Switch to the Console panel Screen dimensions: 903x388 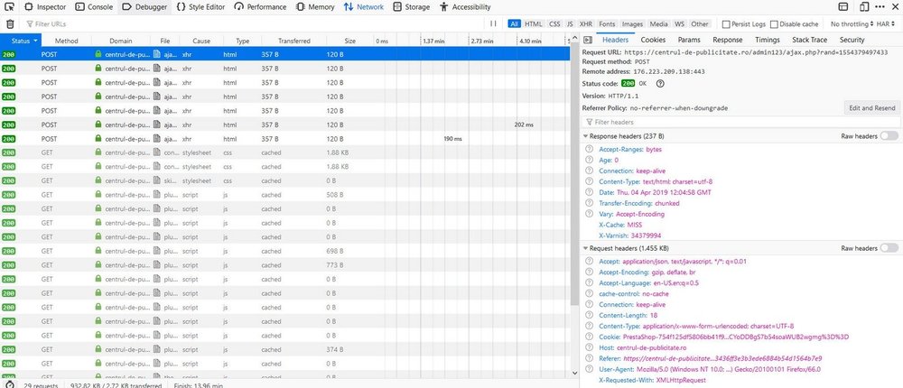click(x=95, y=7)
